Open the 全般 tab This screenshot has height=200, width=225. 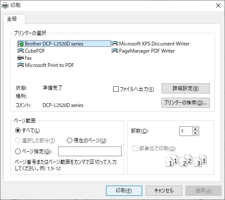(x=12, y=19)
